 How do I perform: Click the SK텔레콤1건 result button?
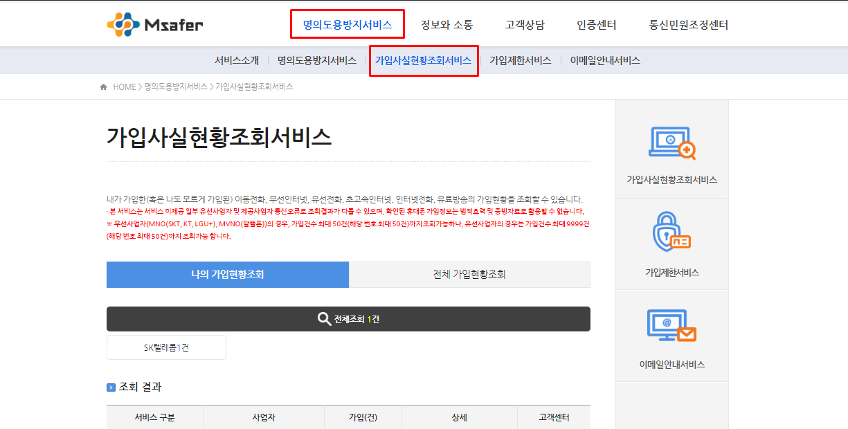(x=165, y=347)
